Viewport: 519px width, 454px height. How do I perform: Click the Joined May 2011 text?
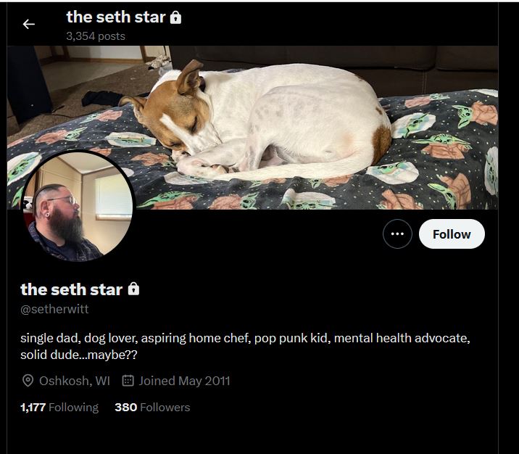(184, 381)
